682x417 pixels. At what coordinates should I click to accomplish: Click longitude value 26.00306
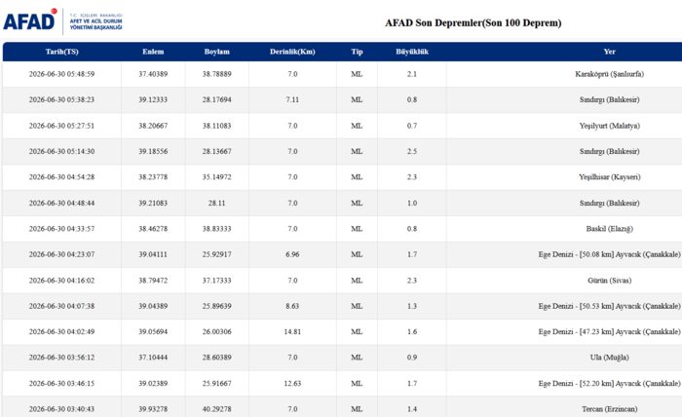(216, 332)
